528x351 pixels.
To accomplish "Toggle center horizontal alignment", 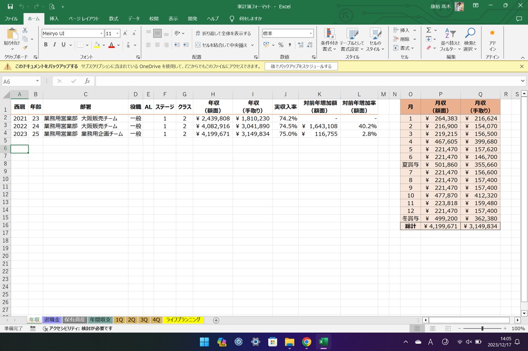I will coord(157,45).
